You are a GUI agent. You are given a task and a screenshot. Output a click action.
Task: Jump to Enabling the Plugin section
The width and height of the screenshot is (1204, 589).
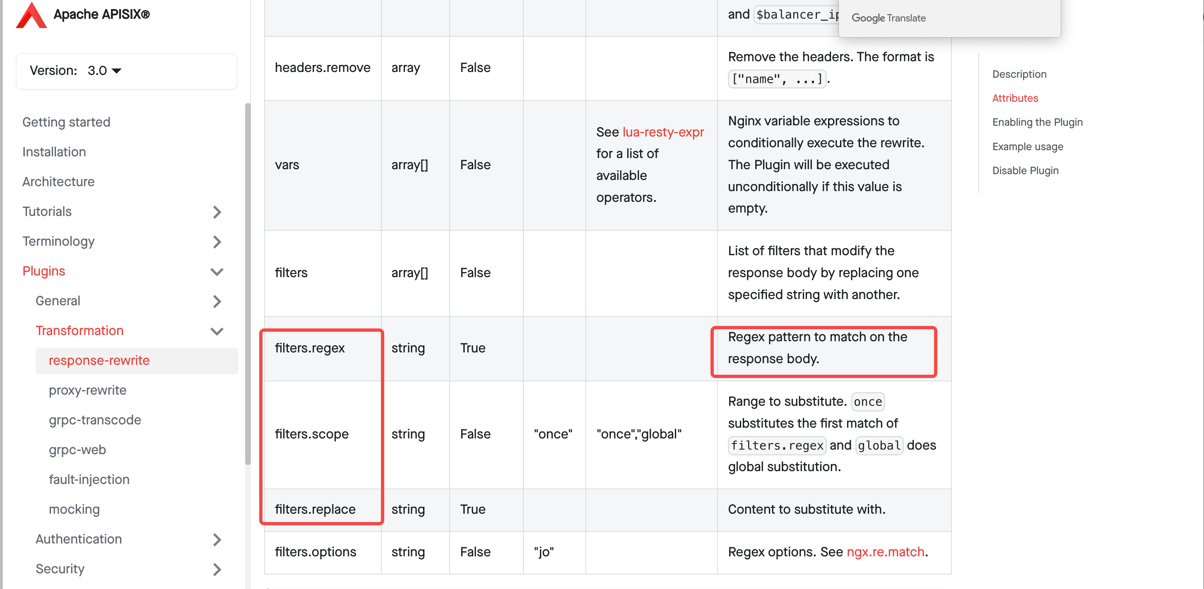click(1037, 122)
